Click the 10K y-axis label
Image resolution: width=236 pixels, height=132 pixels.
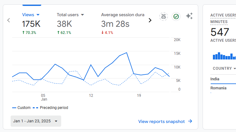[x=177, y=67]
